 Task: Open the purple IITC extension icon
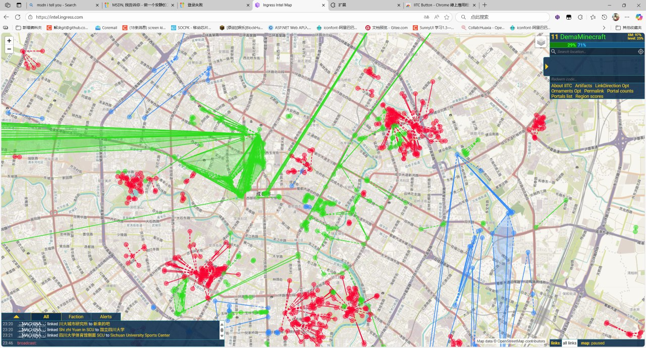[557, 17]
